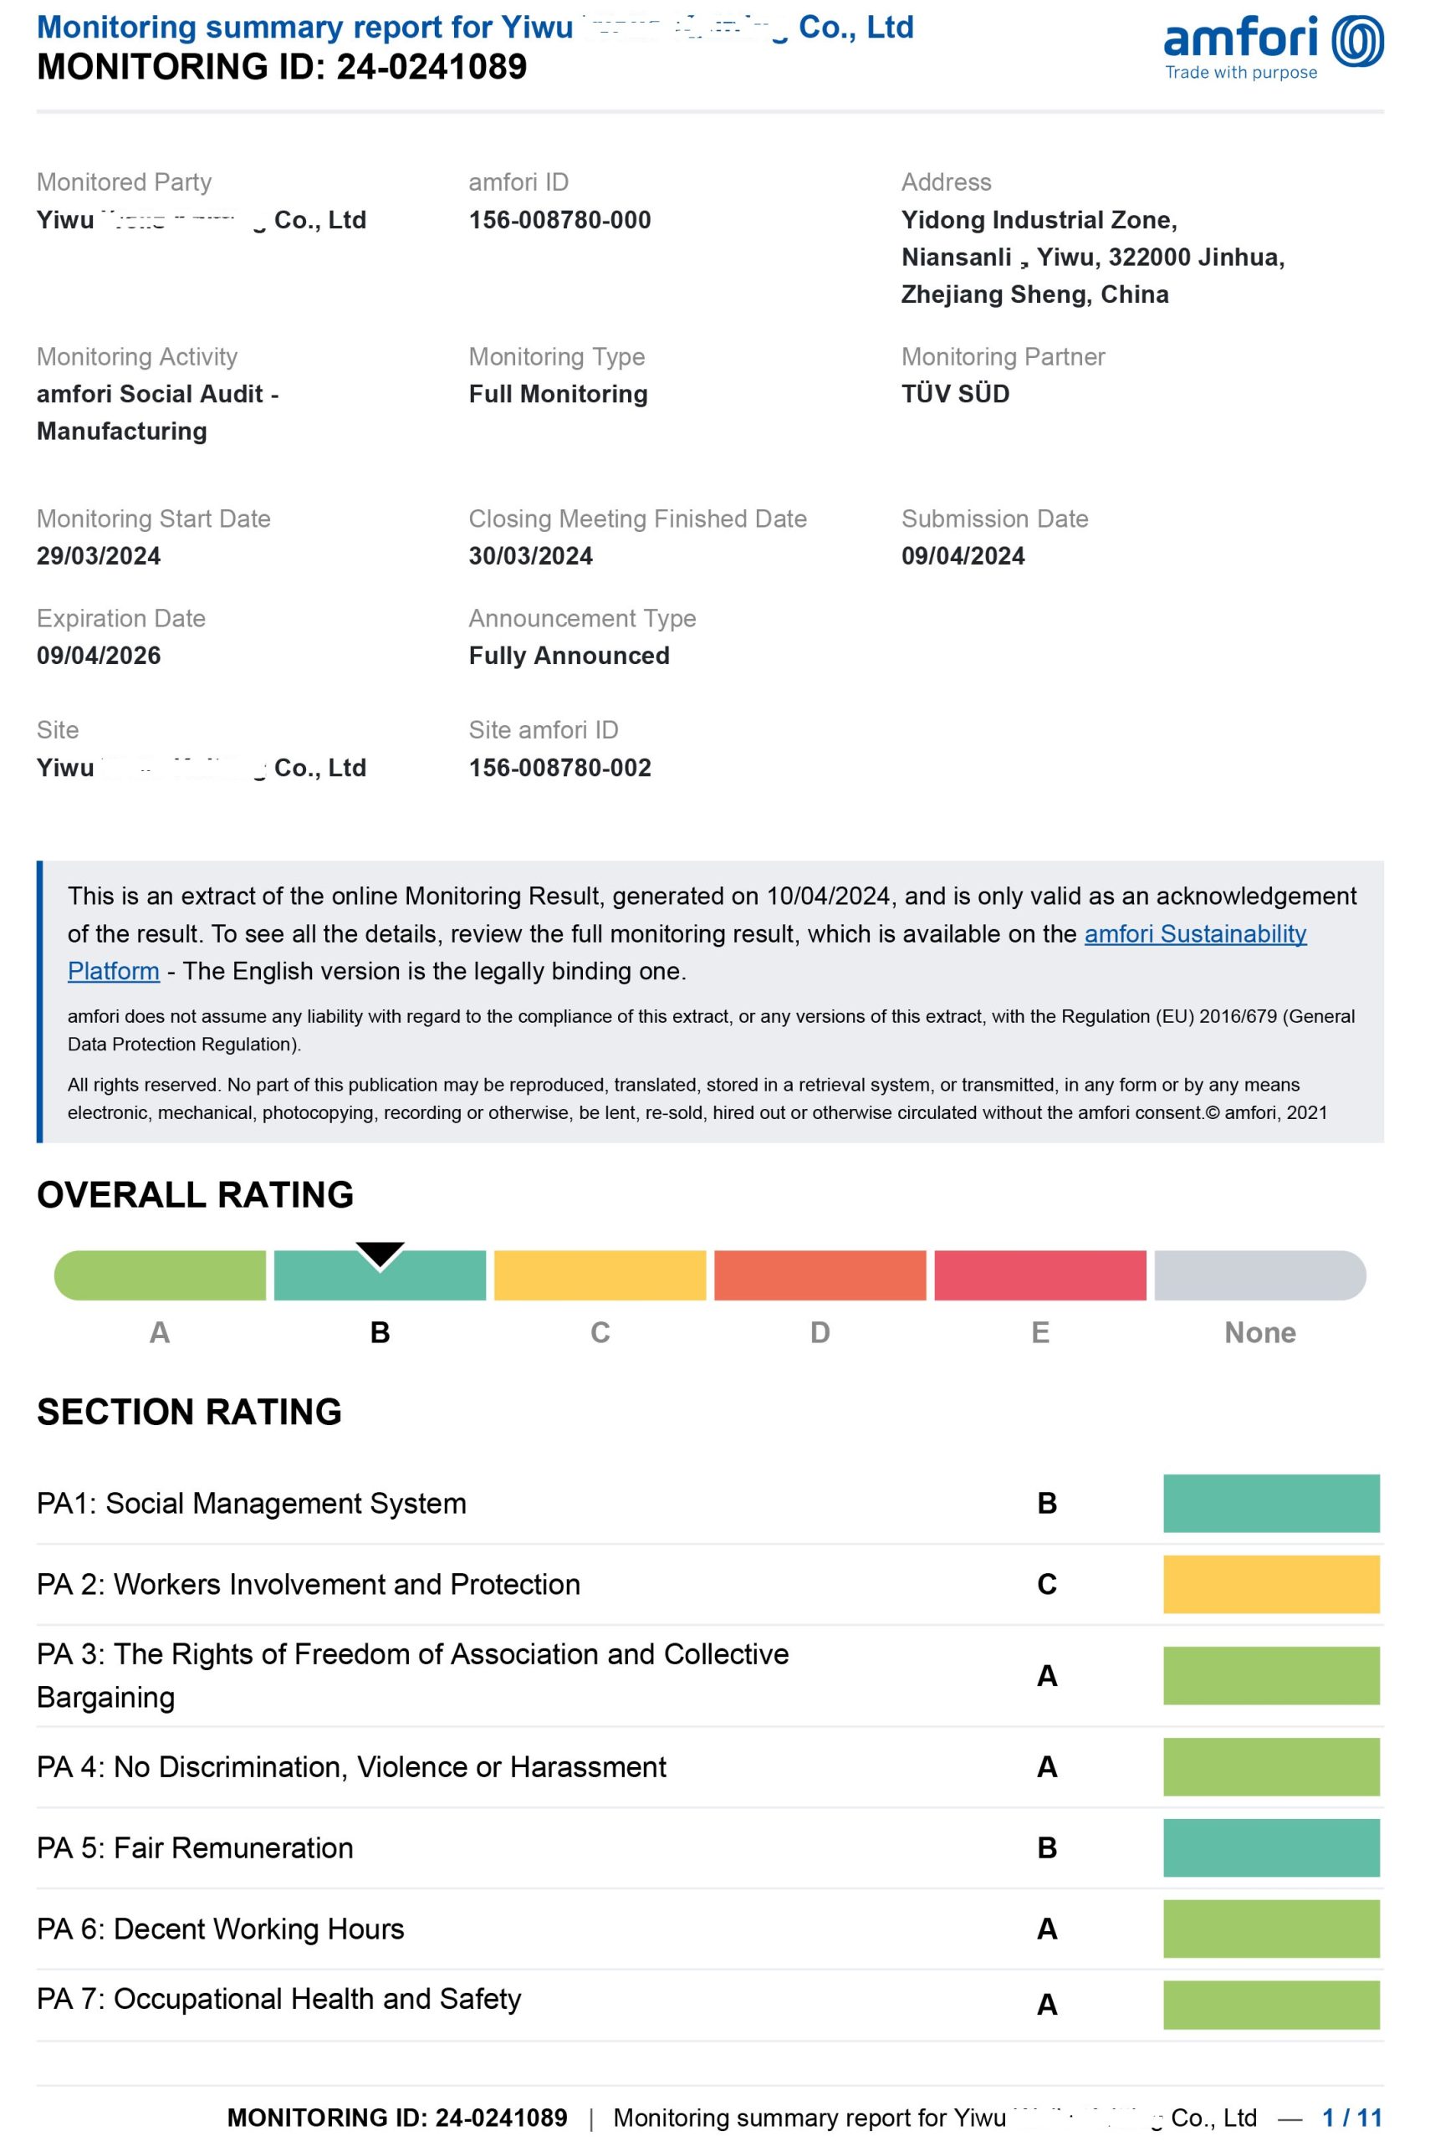Pick the red E overall rating segment
1430x2141 pixels.
click(1039, 1275)
